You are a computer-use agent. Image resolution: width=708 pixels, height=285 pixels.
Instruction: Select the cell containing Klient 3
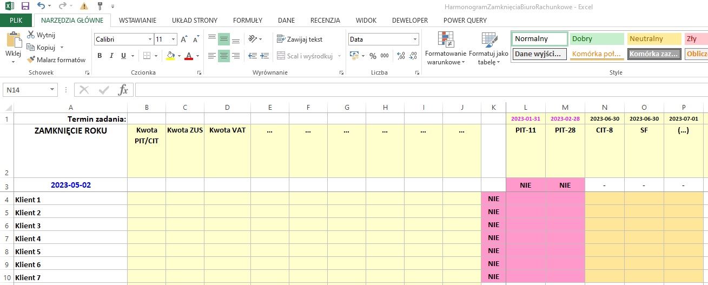(70, 226)
